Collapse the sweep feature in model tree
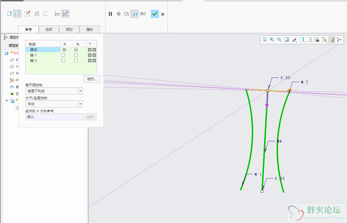The height and width of the screenshot is (223, 347). (6, 101)
